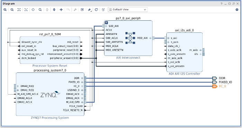This screenshot has width=242, height=128.
Task: Open the Default View dropdown
Action: 128,10
